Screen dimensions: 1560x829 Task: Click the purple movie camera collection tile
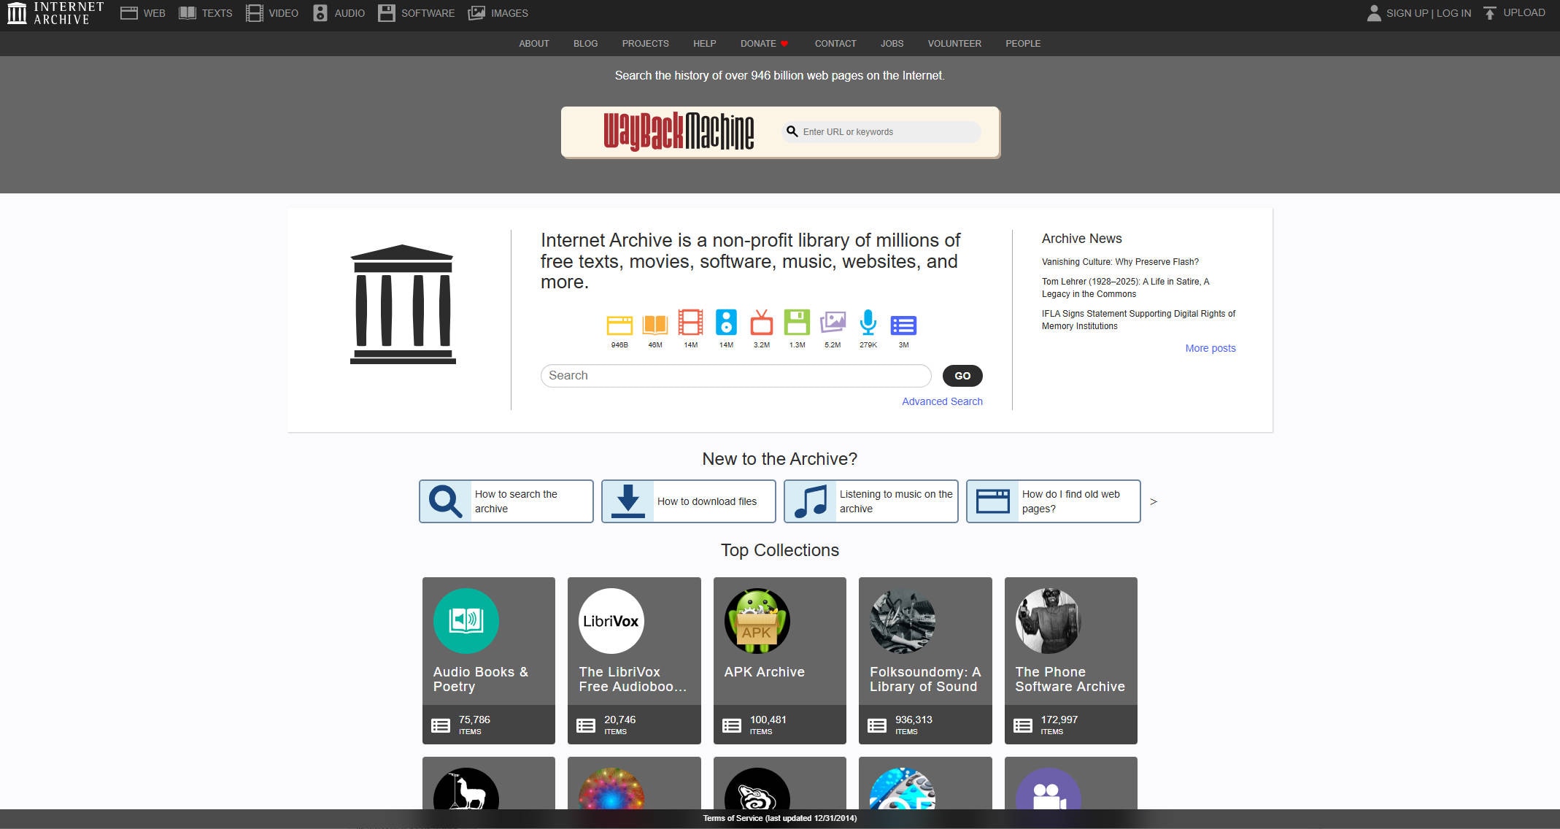pos(1071,783)
